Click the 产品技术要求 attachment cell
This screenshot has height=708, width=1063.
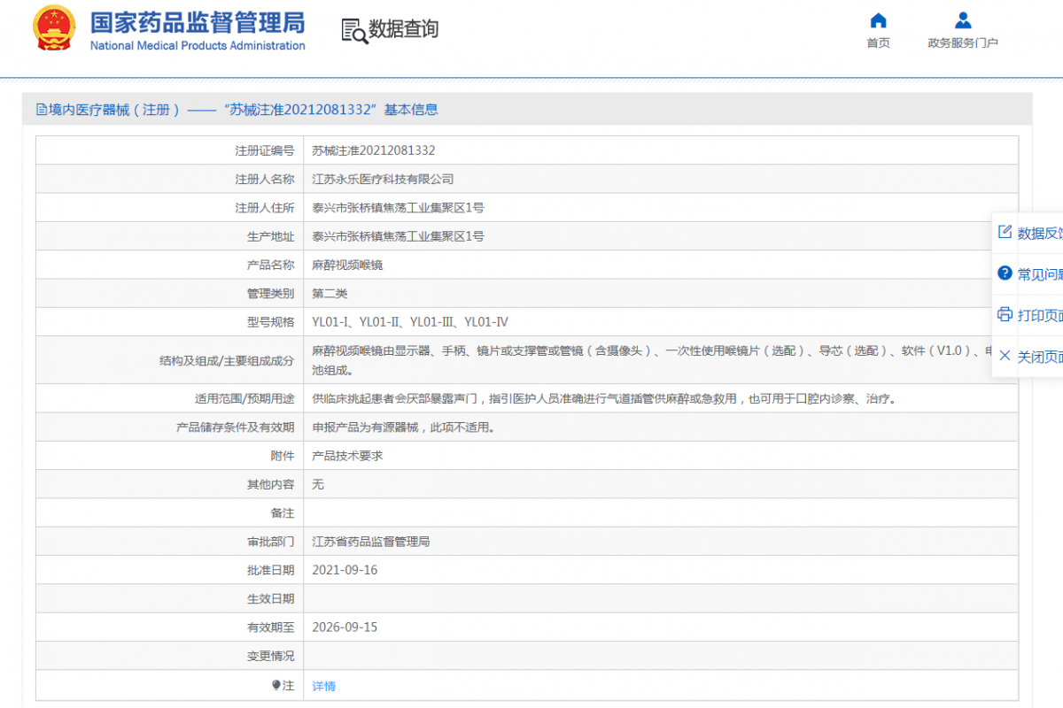point(347,456)
